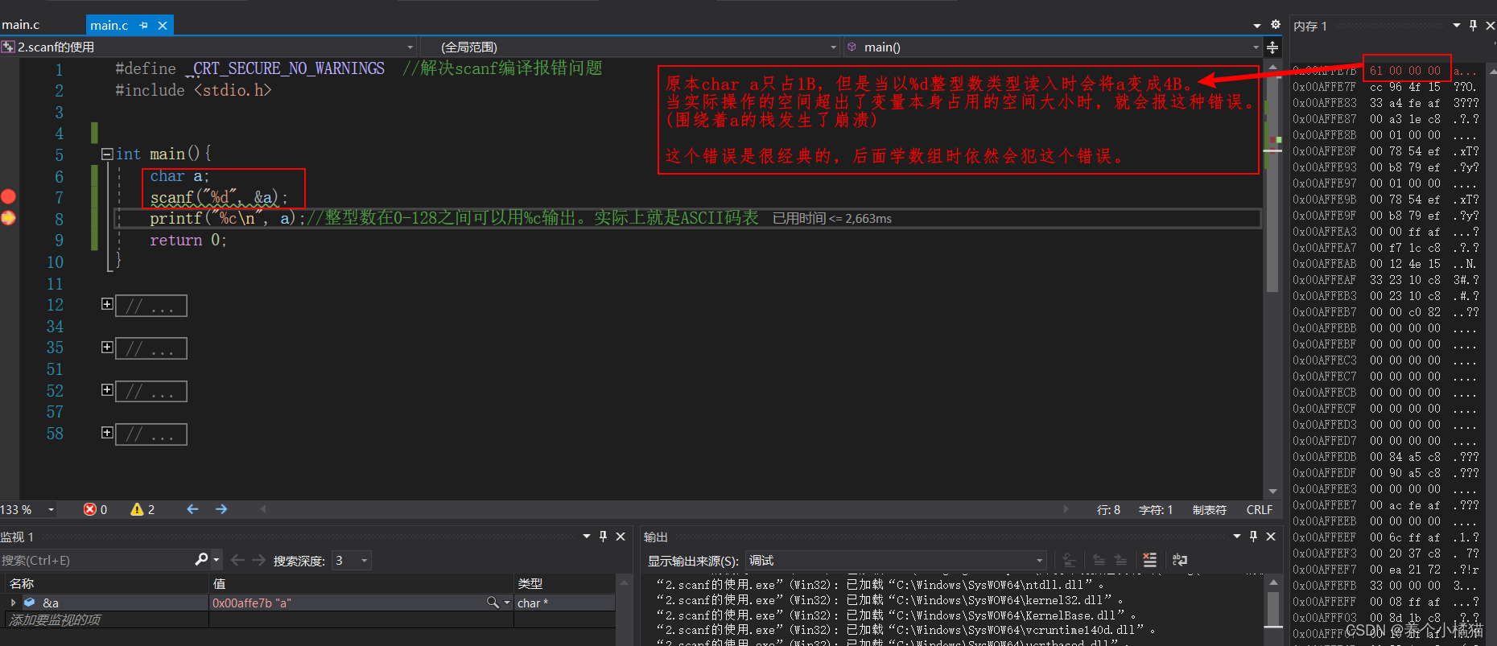The image size is (1497, 646).
Task: Collapse the main() function at line 5
Action: 107,154
